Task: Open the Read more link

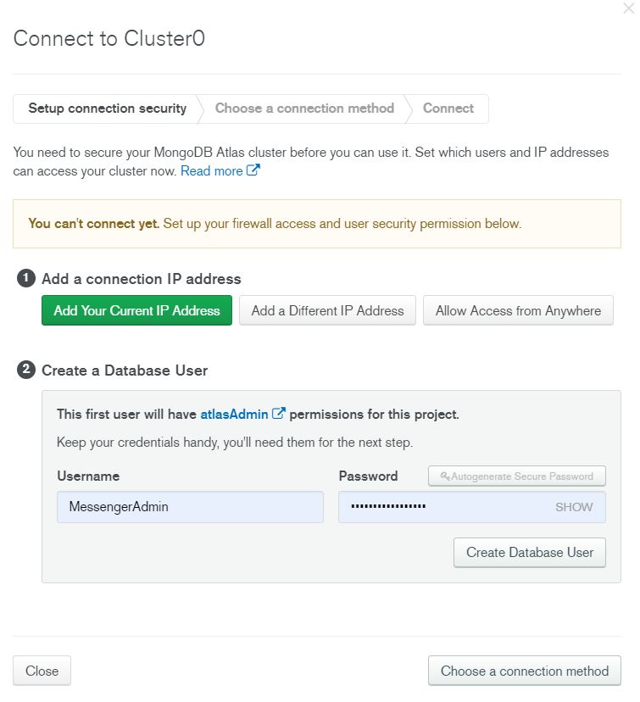Action: [x=211, y=171]
